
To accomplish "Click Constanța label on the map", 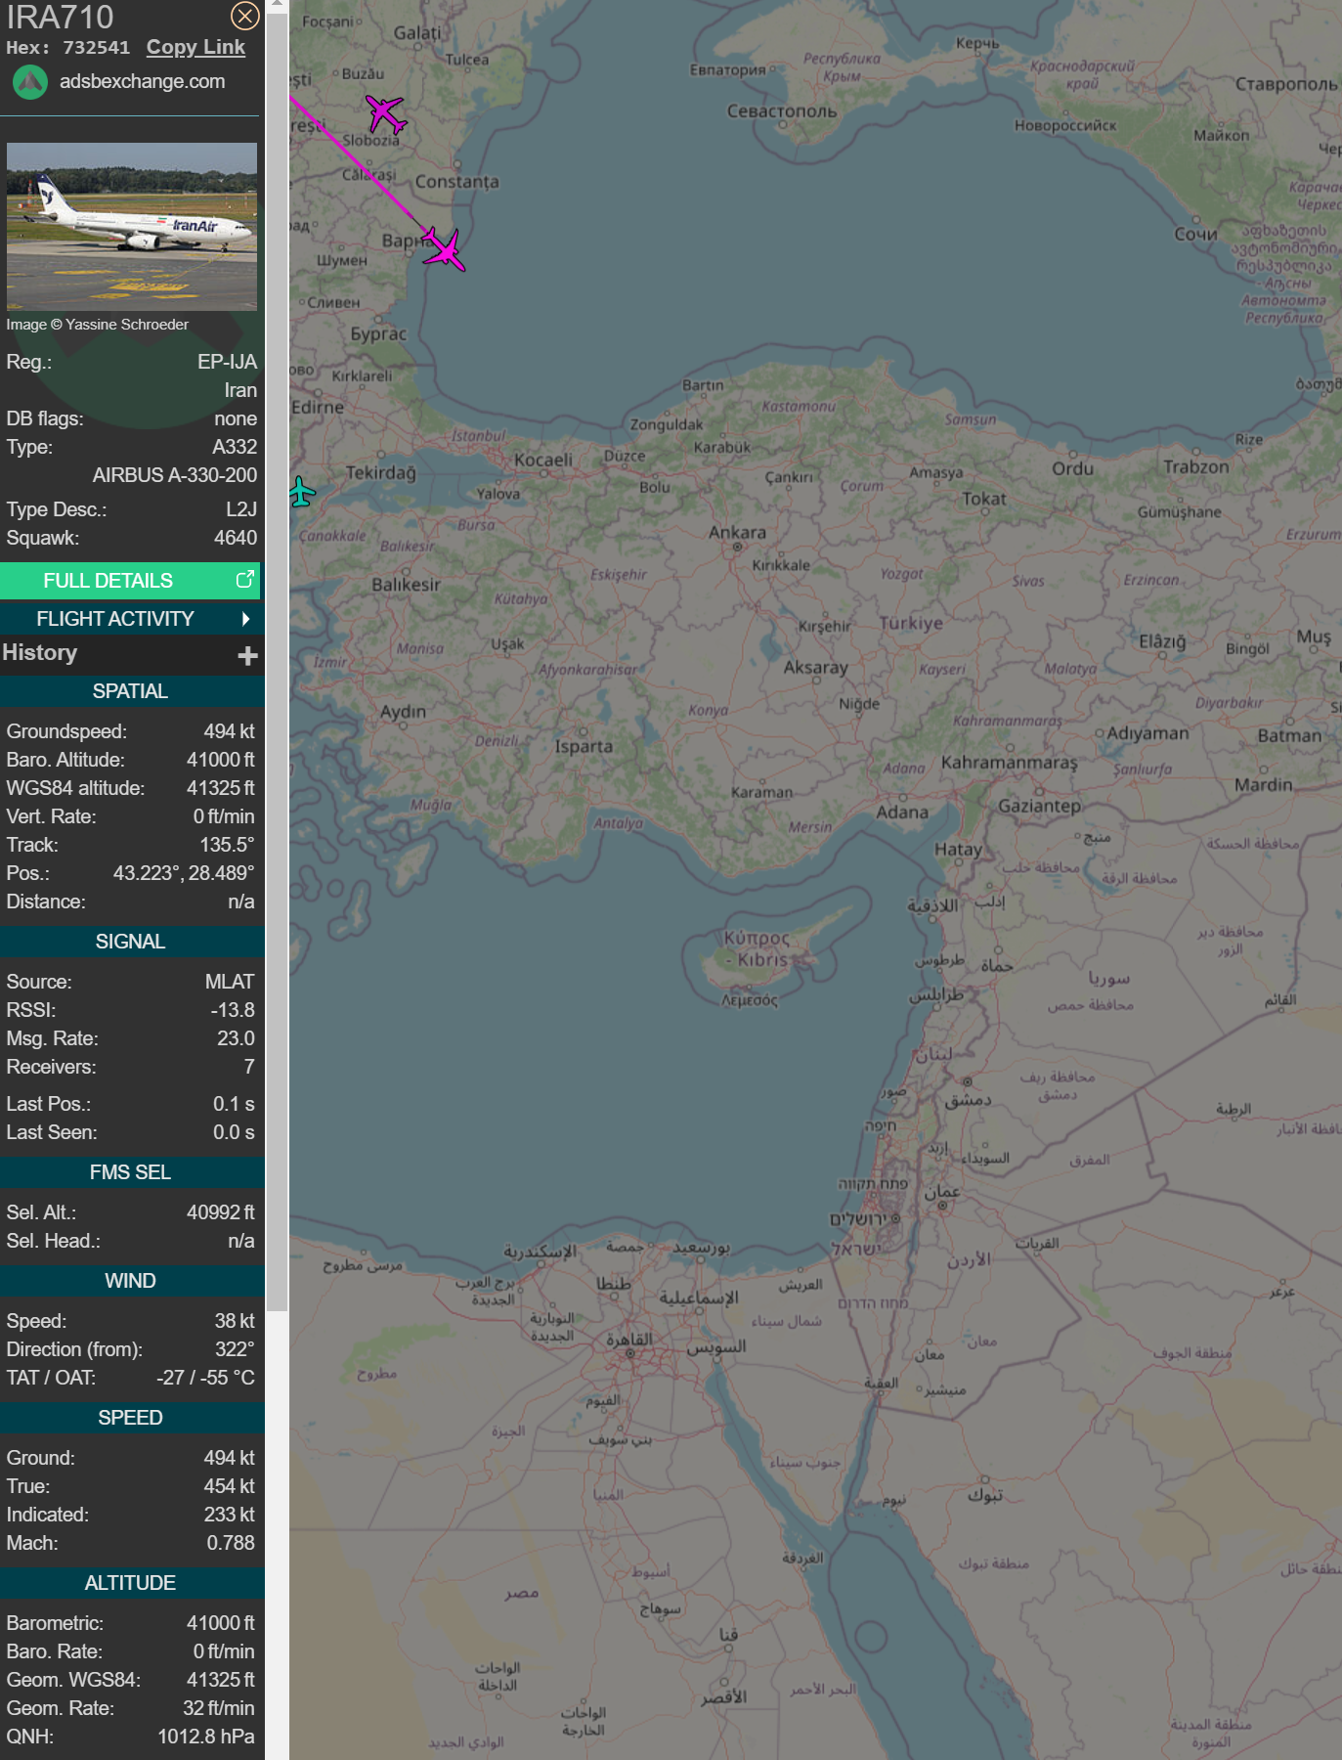I will 456,182.
